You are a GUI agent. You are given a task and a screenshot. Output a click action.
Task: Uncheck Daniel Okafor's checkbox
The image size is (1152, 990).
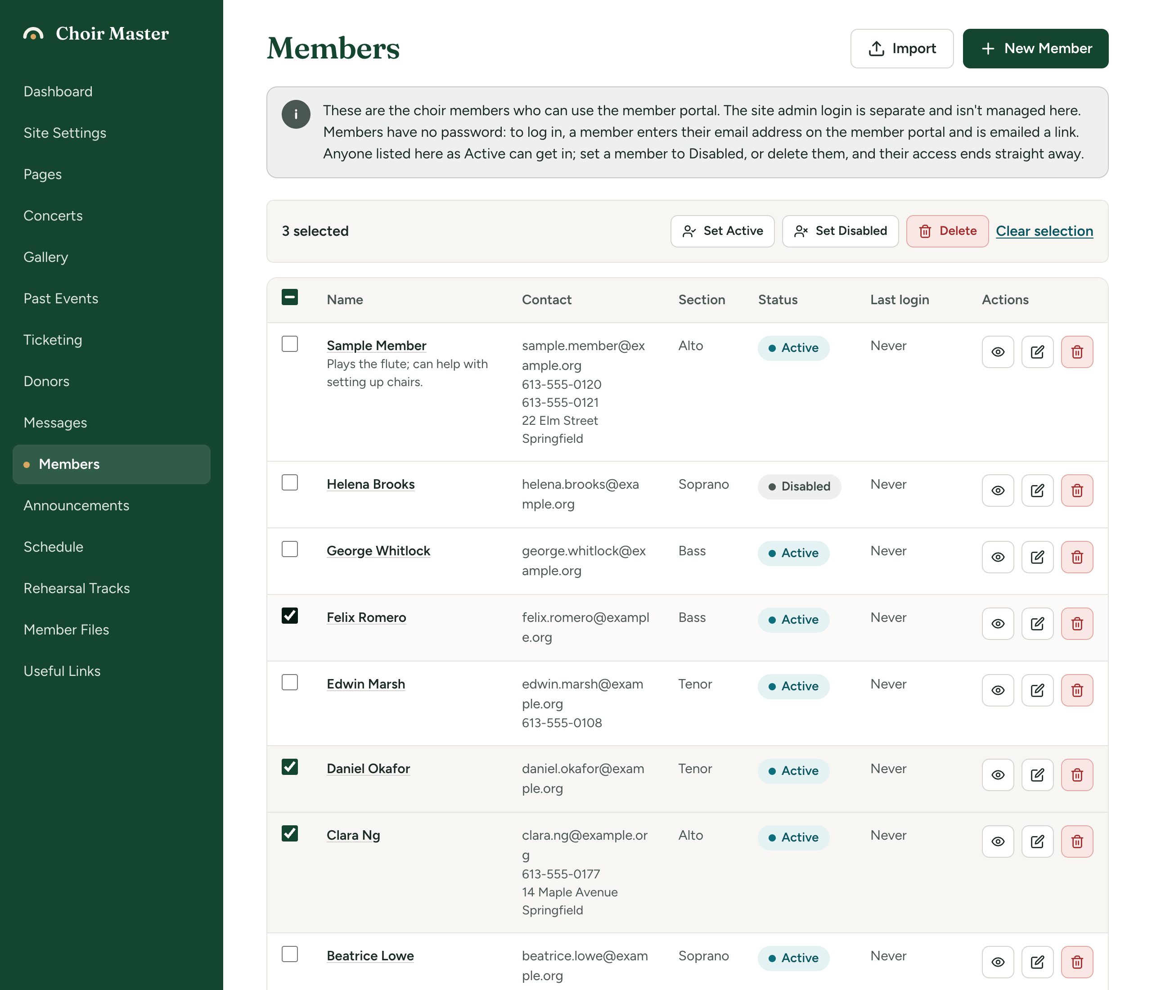pyautogui.click(x=290, y=767)
